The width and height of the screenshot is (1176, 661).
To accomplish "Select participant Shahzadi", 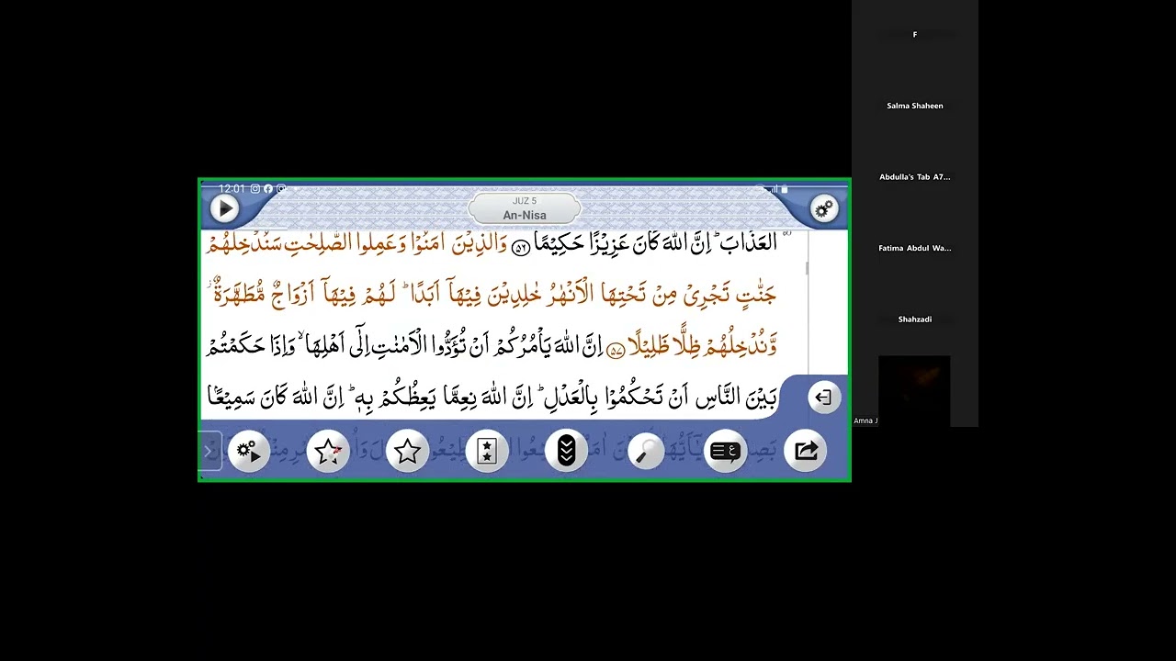I will coord(915,319).
